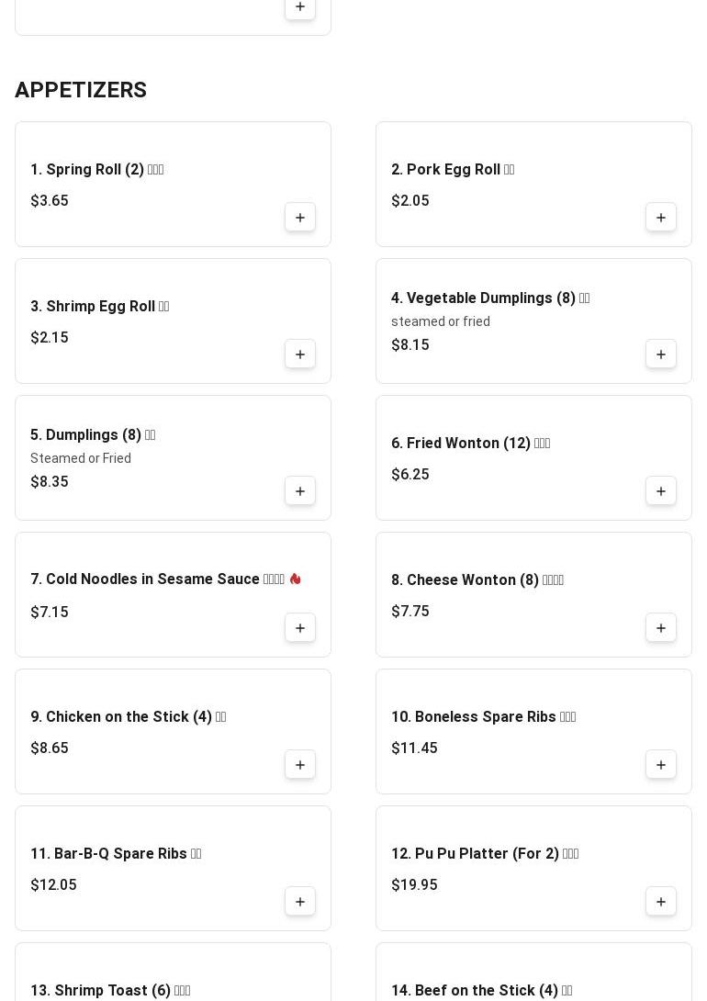Image resolution: width=707 pixels, height=1001 pixels.
Task: Select the Beef on the Stick item card
Action: [533, 972]
